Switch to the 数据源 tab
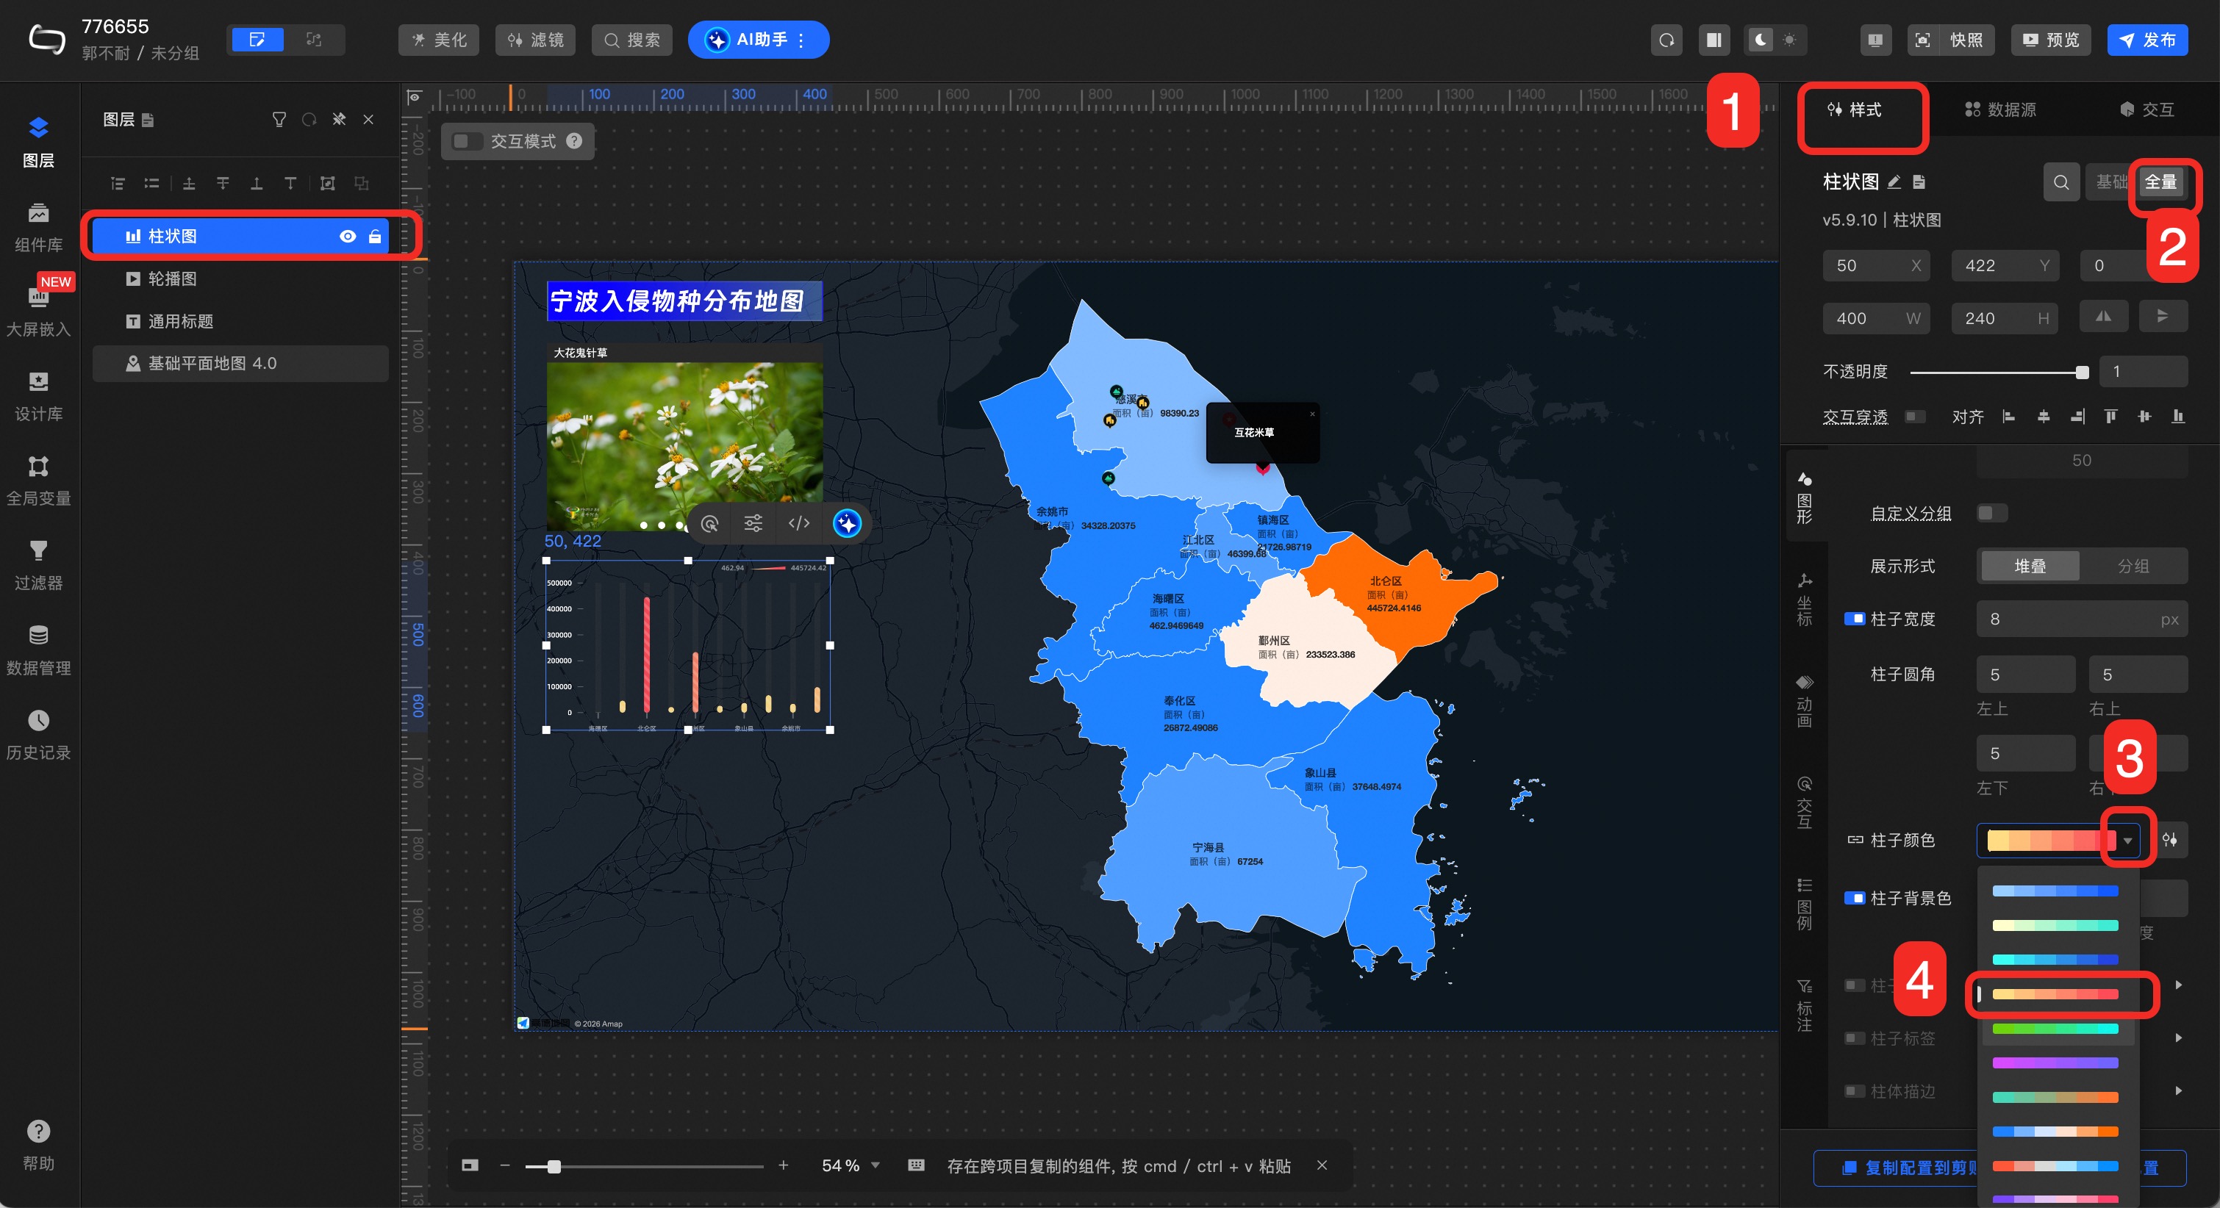Viewport: 2220px width, 1208px height. click(1999, 109)
